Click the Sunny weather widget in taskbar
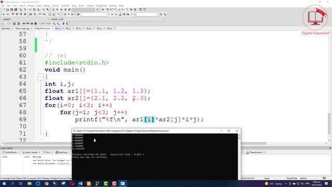The width and height of the screenshot is (332, 187). (x=273, y=183)
